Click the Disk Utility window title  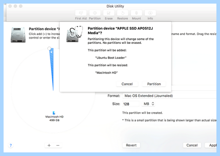click(x=115, y=6)
